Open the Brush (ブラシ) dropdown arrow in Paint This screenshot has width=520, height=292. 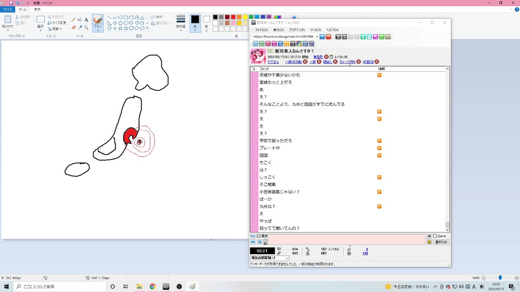pos(97,30)
